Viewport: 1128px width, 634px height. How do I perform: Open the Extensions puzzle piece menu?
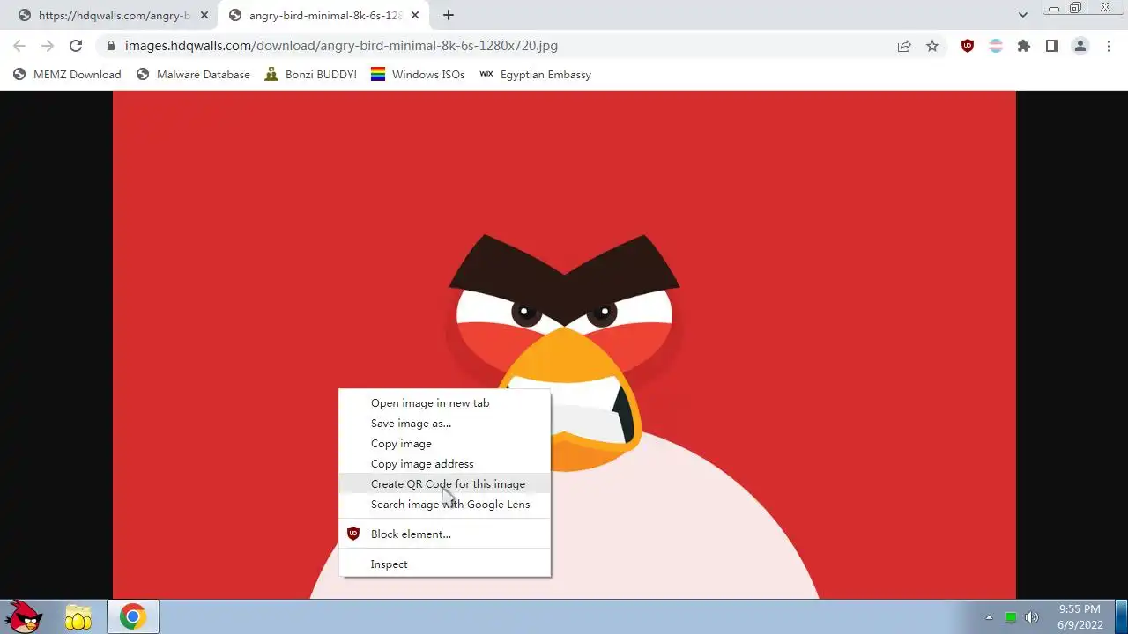pyautogui.click(x=1024, y=46)
